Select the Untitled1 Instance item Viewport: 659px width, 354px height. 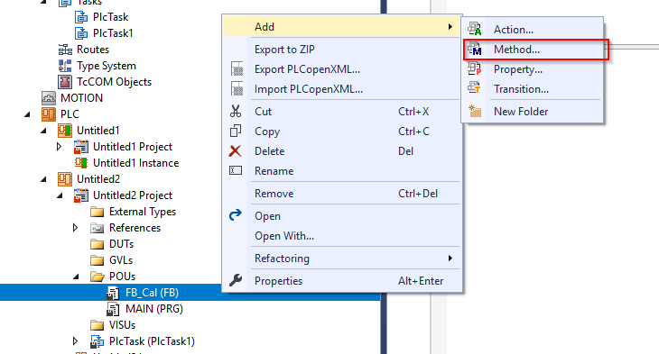pos(135,163)
